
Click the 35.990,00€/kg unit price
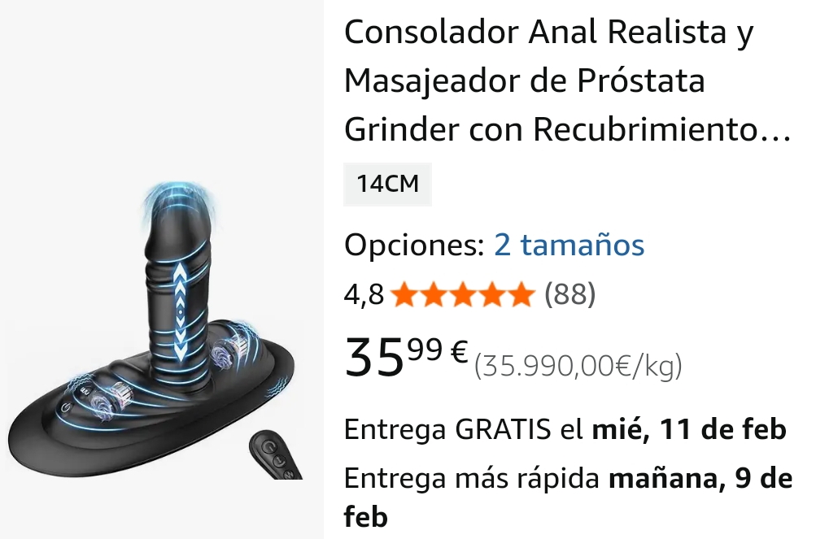click(x=578, y=367)
